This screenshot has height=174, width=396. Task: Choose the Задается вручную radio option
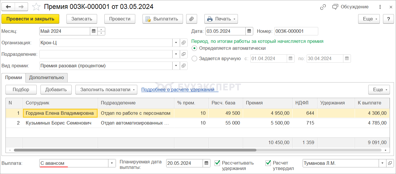(x=195, y=59)
